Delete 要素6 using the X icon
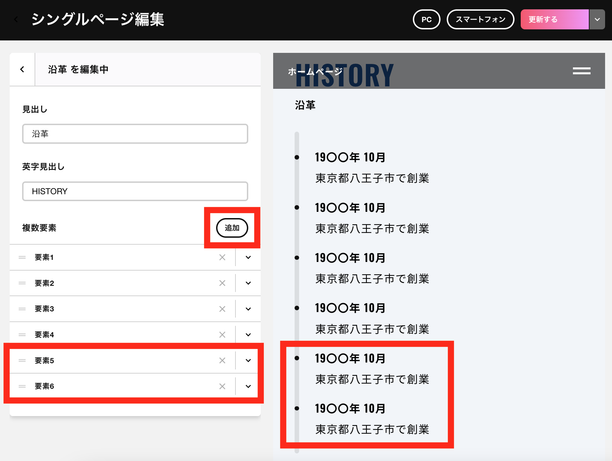This screenshot has height=461, width=612. 222,386
